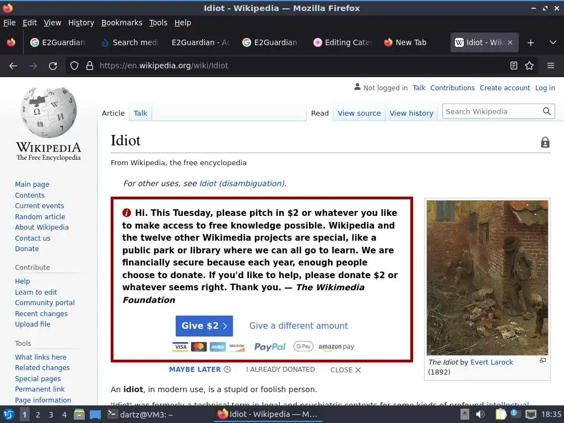Open the Tools menu

[158, 23]
